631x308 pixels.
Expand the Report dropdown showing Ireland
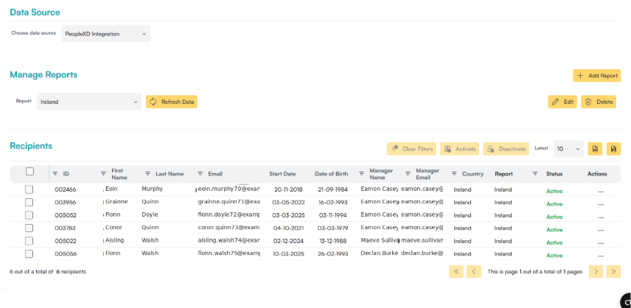(89, 102)
